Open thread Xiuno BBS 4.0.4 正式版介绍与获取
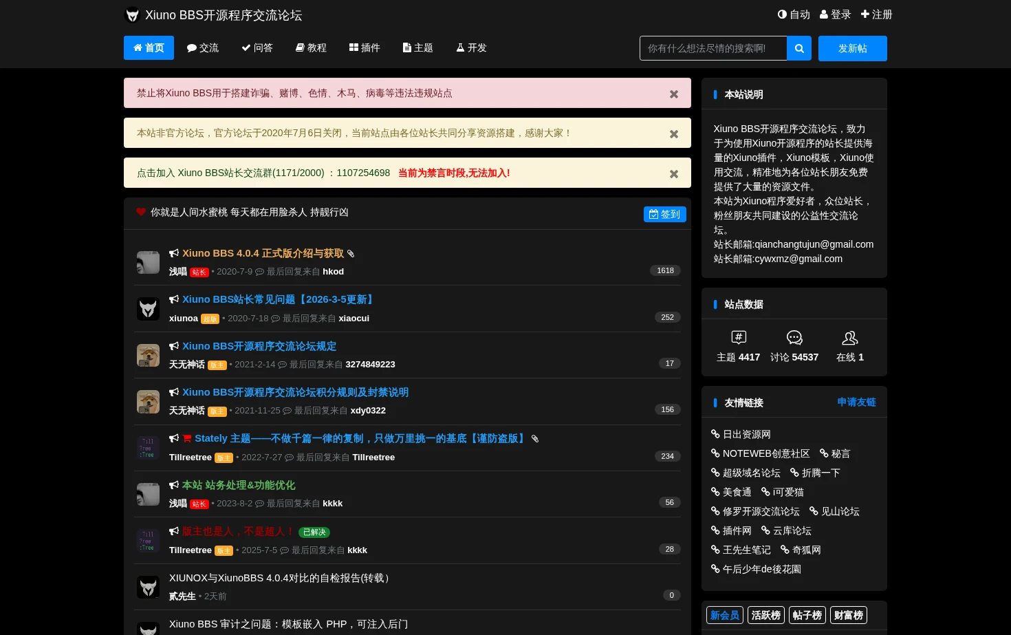This screenshot has width=1011, height=635. pyautogui.click(x=263, y=253)
